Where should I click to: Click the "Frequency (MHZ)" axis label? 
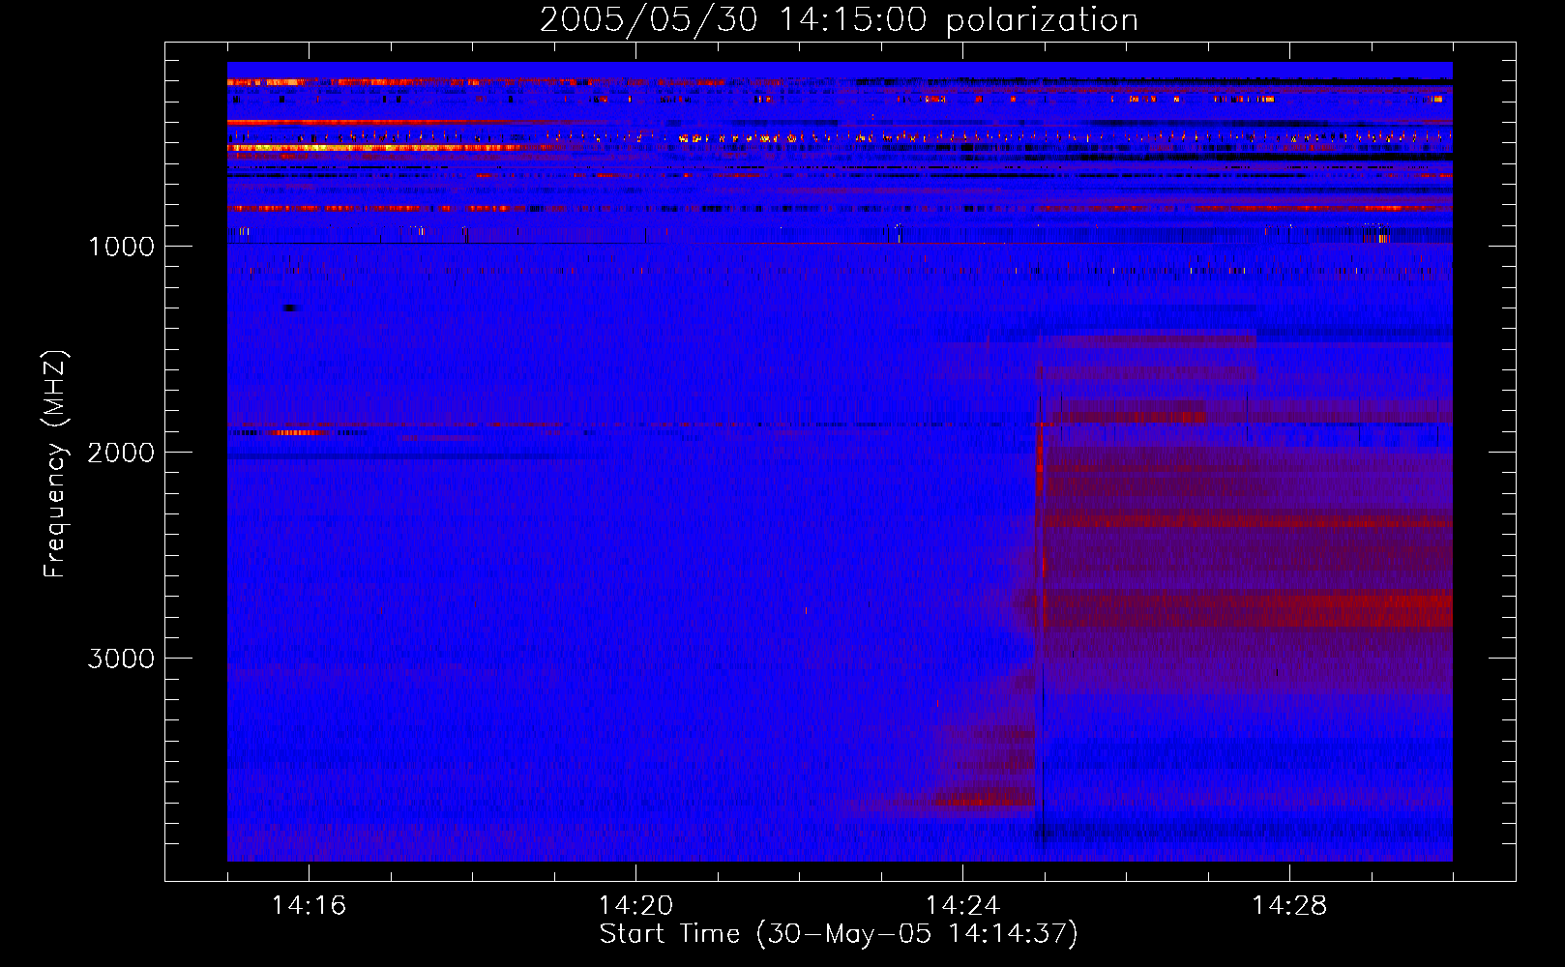(x=55, y=464)
